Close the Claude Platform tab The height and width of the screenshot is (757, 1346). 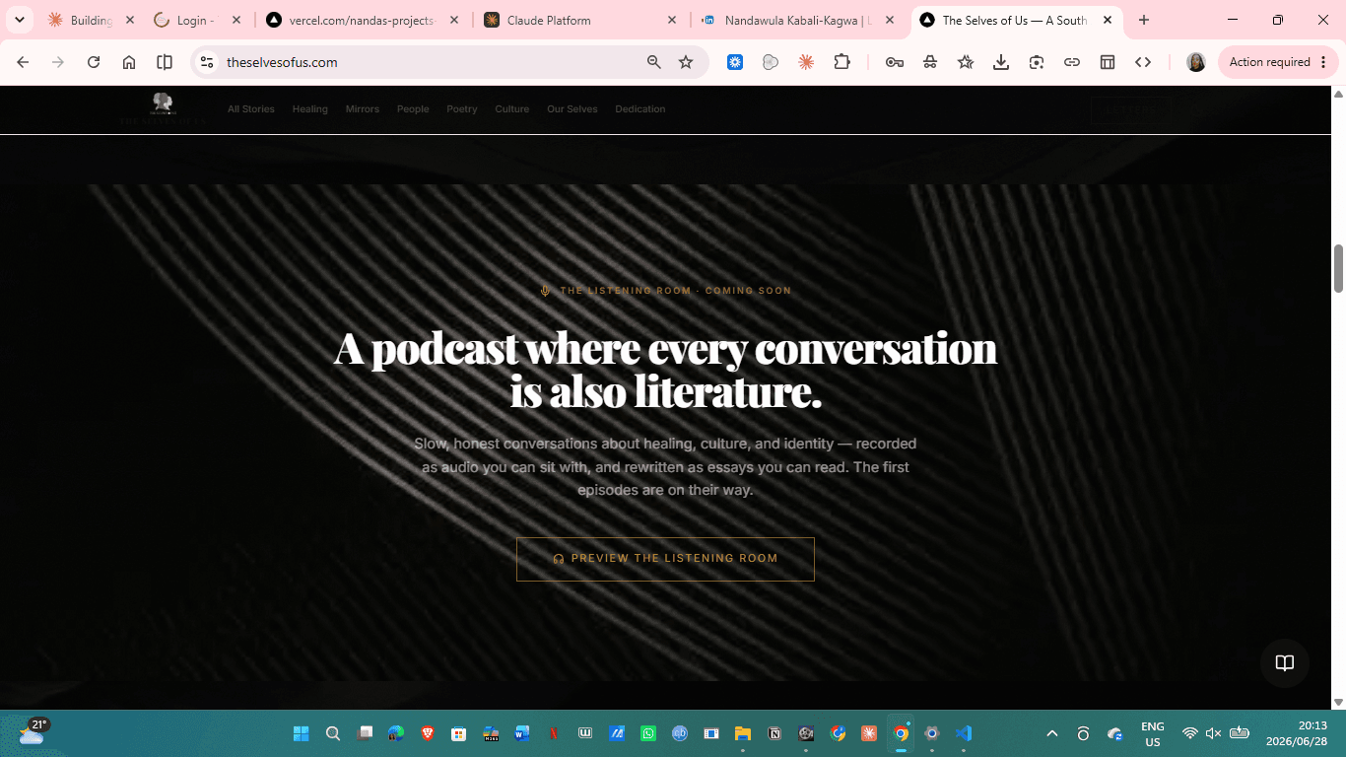point(672,20)
